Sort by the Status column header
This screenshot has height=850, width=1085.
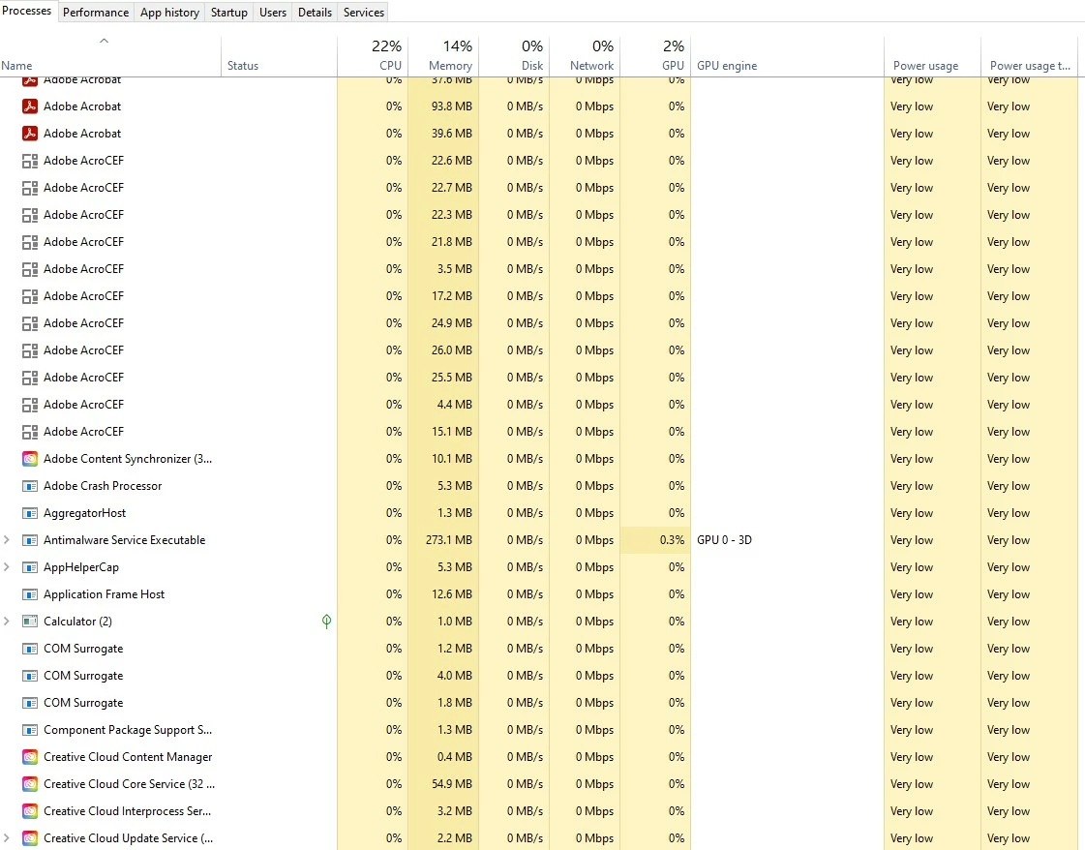point(280,55)
